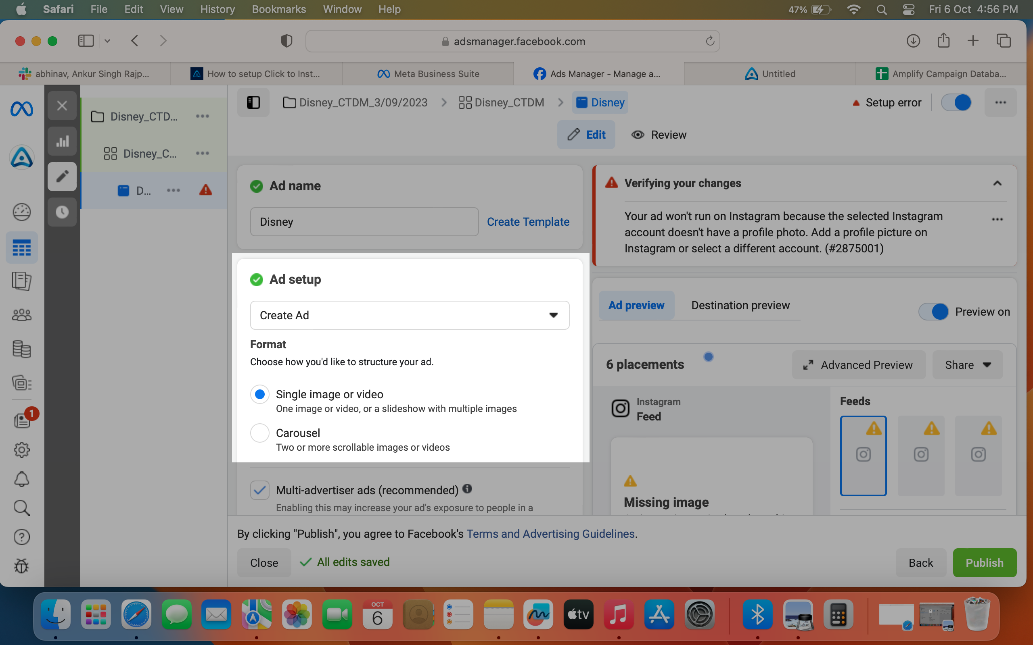Viewport: 1033px width, 645px height.
Task: Uncheck Multi-advertiser ads checkbox
Action: click(259, 490)
